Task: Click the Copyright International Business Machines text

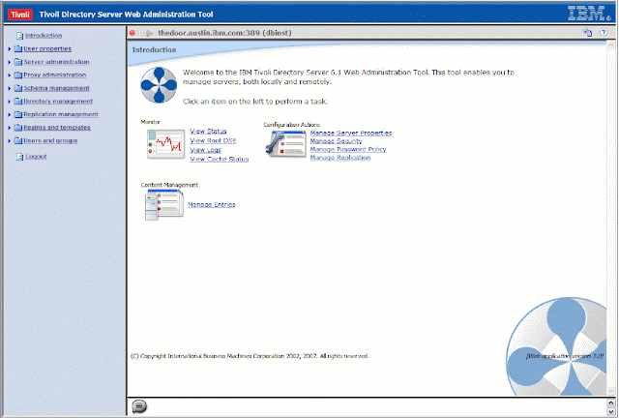Action: click(x=250, y=356)
